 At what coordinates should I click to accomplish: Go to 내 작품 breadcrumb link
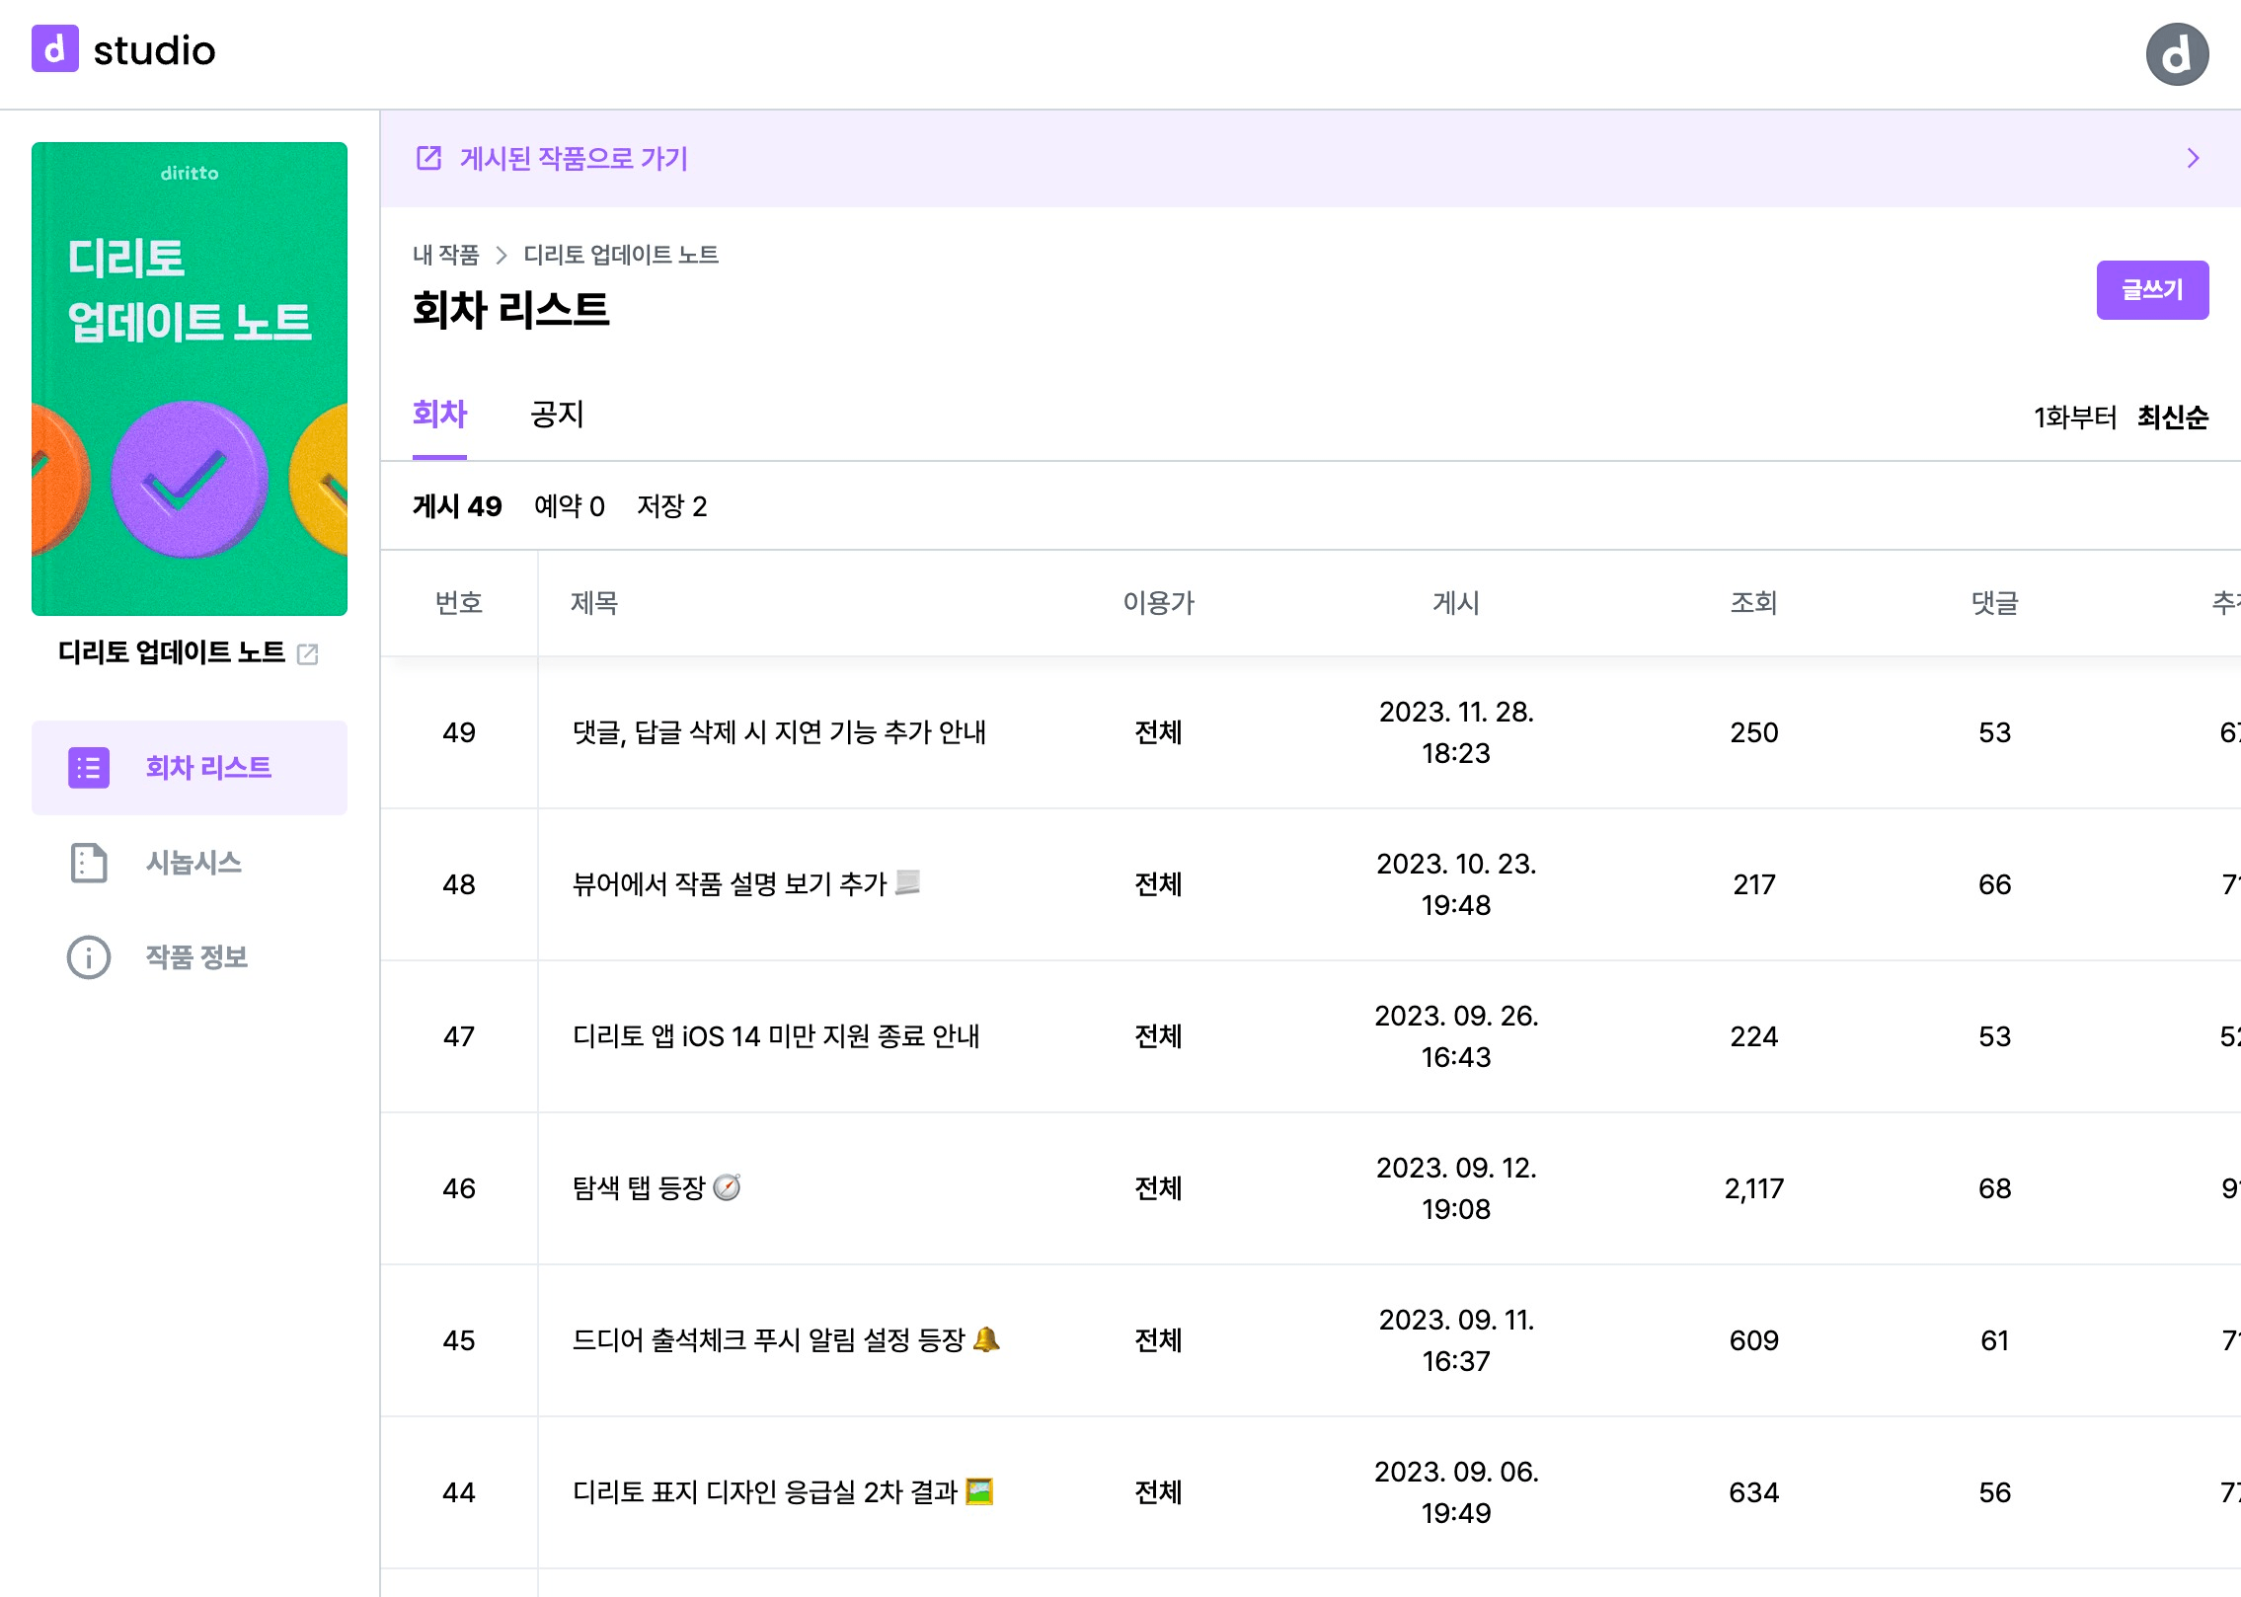click(445, 255)
